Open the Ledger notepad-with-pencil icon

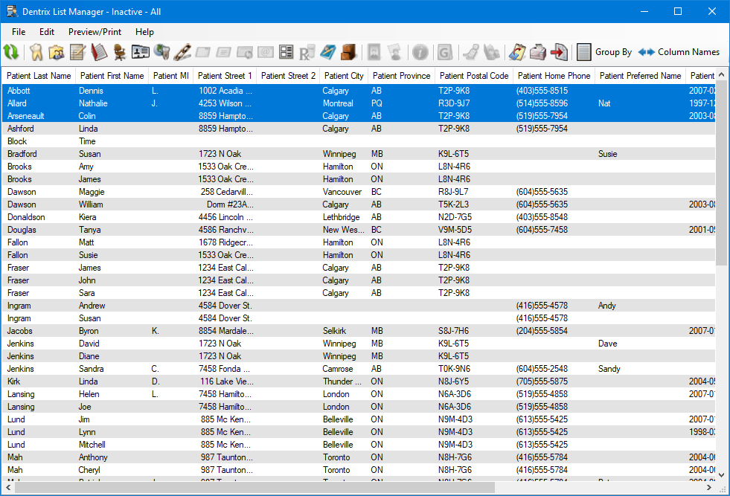tap(77, 51)
